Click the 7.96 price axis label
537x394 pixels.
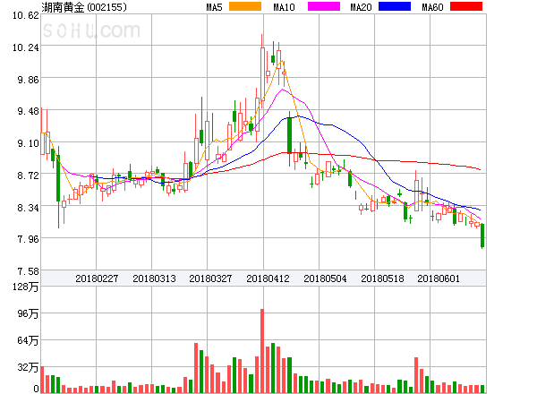[28, 239]
